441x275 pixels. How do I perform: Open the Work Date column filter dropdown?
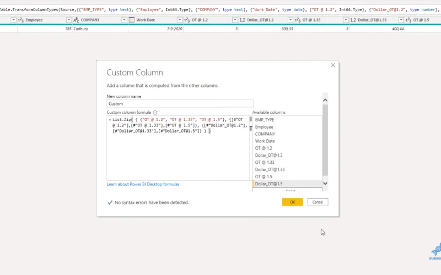tap(180, 20)
